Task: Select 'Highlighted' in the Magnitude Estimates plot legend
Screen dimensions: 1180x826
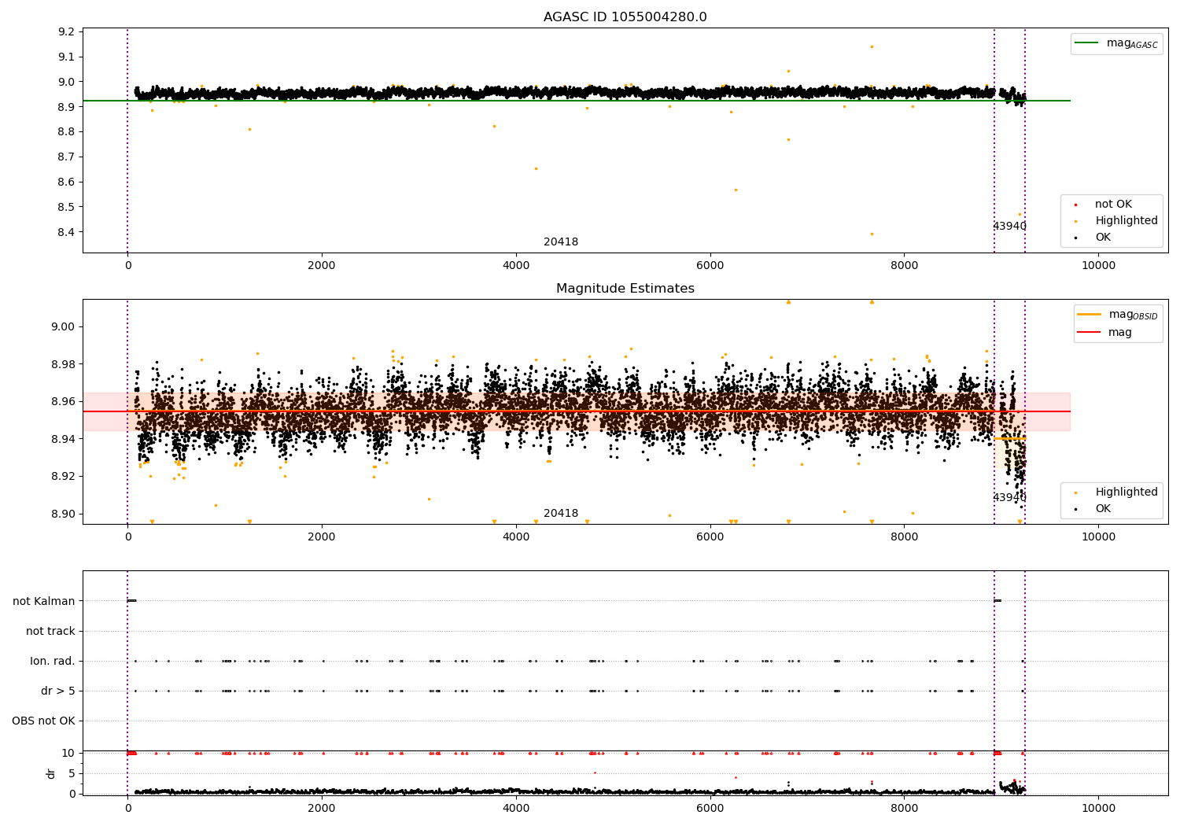Action: pyautogui.click(x=1126, y=492)
